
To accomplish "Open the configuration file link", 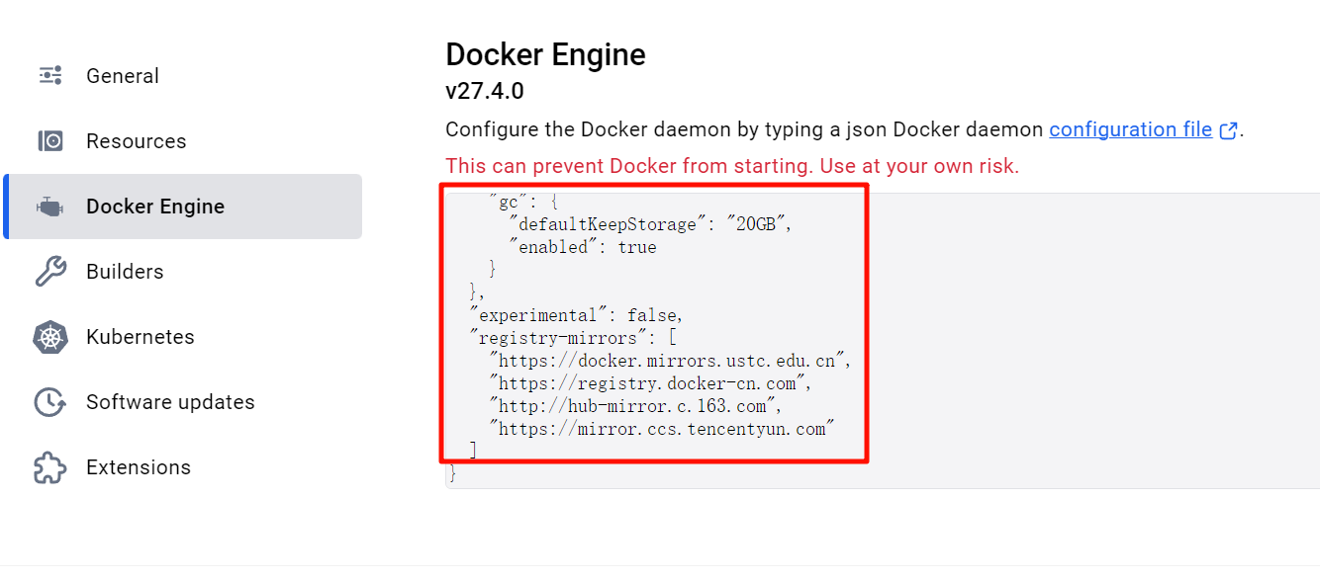I will 1130,129.
